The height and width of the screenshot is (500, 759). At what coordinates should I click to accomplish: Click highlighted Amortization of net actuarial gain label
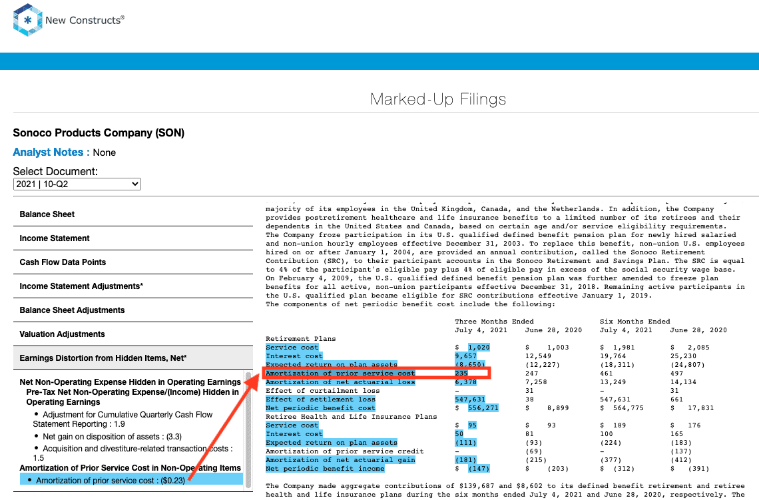(x=340, y=460)
